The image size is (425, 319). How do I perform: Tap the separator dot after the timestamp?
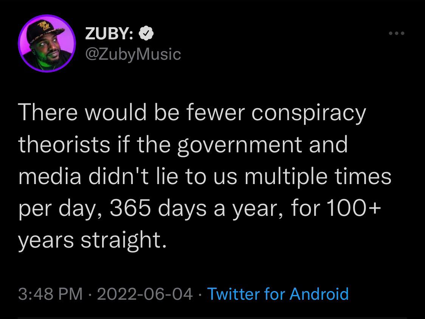pos(89,294)
